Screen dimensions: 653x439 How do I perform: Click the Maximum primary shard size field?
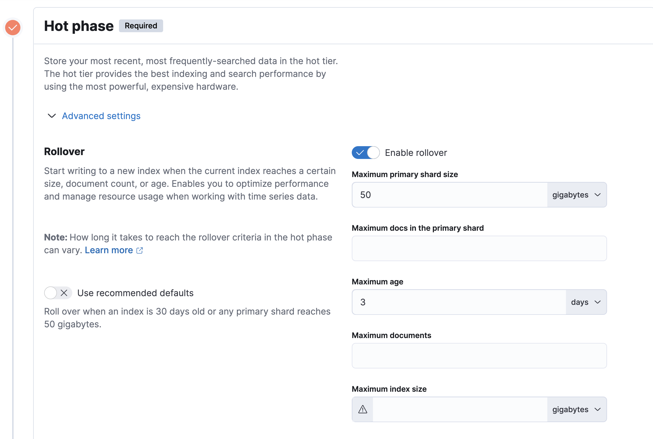click(449, 195)
